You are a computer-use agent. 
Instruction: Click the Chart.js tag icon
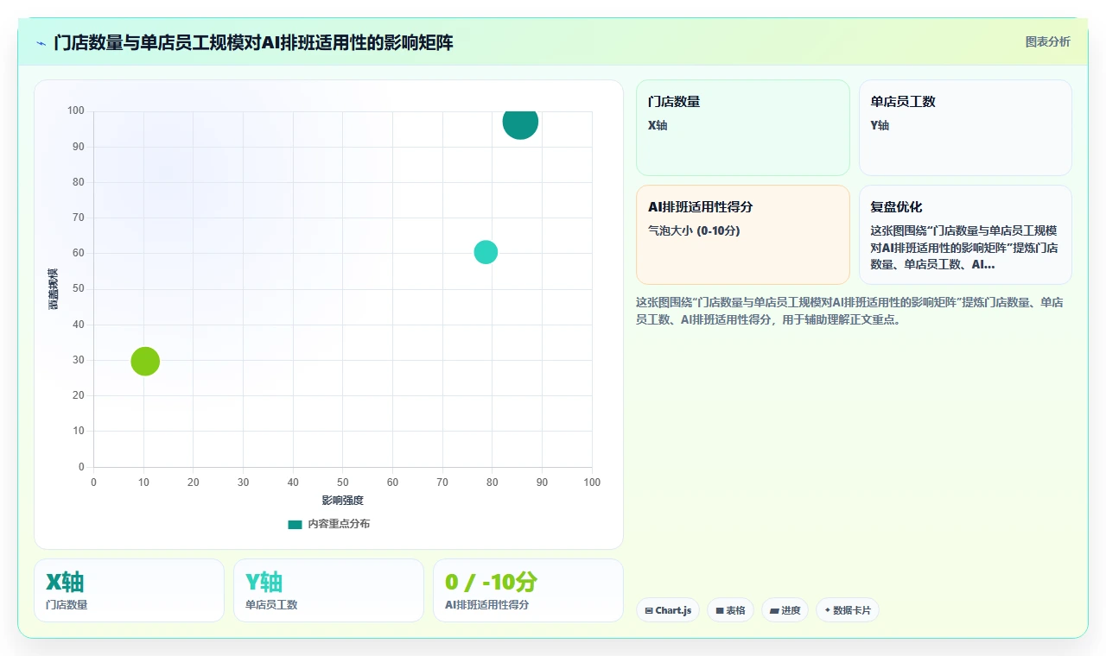pos(649,610)
